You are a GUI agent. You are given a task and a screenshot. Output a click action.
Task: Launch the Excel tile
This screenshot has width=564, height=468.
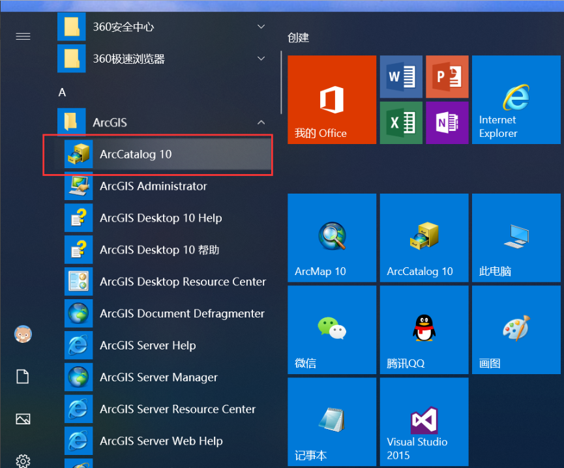coord(401,123)
